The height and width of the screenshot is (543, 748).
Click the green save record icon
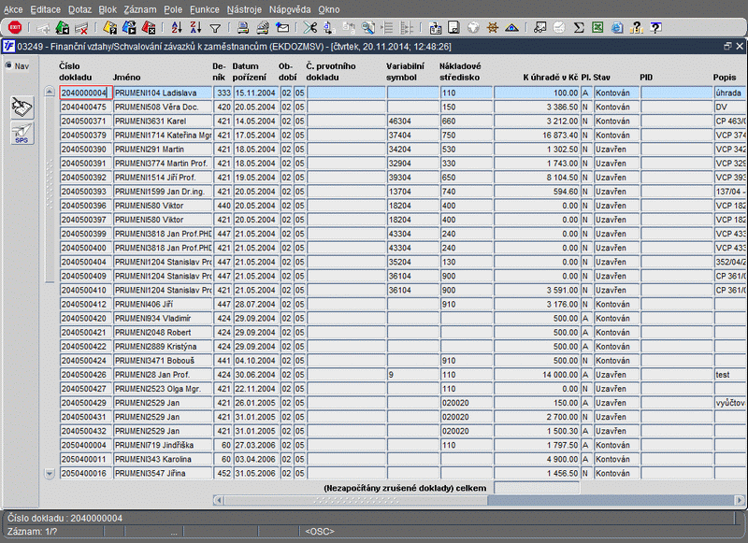(x=63, y=28)
